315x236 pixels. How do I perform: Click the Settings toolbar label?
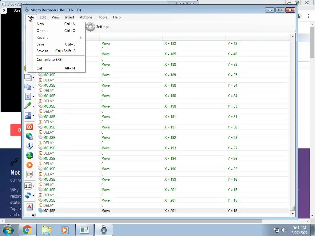(x=103, y=27)
